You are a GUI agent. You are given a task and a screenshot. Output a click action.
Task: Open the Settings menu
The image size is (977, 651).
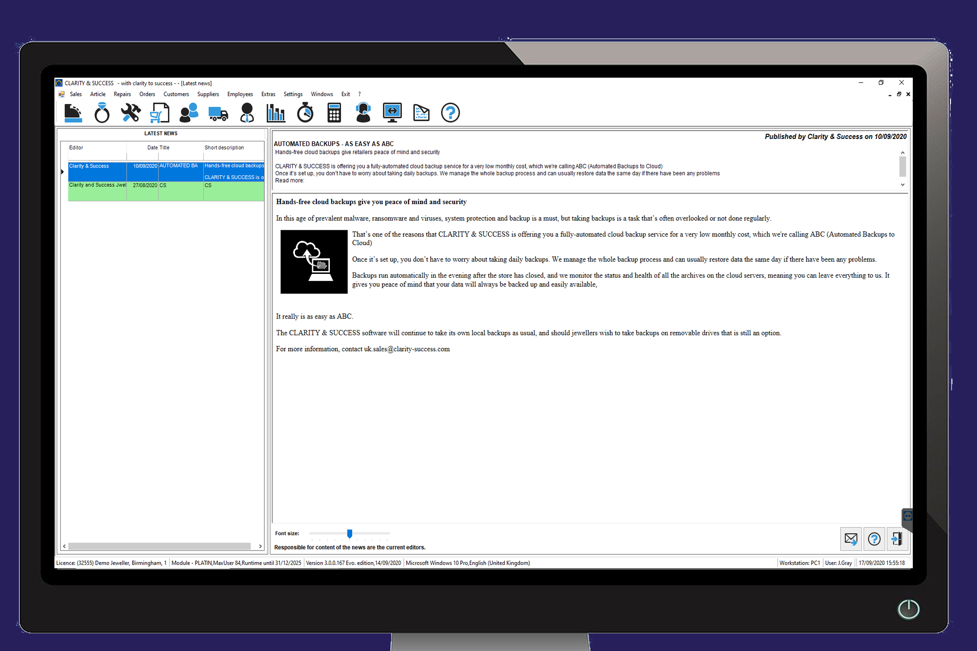point(293,94)
